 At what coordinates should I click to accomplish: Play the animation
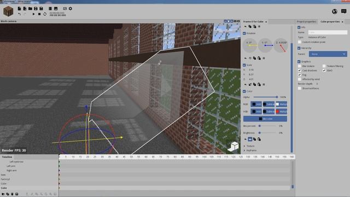click(34, 14)
